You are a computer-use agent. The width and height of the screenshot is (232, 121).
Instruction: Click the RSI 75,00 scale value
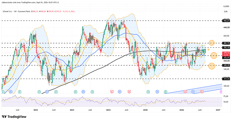226,96
